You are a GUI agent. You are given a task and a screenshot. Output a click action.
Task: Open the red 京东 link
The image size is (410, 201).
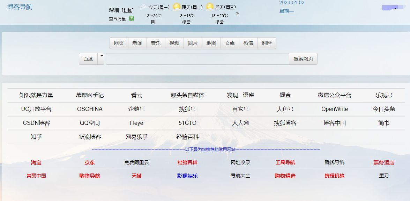coord(90,163)
